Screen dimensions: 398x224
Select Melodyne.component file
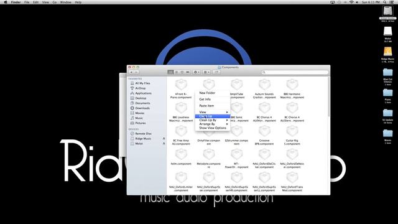(x=209, y=159)
